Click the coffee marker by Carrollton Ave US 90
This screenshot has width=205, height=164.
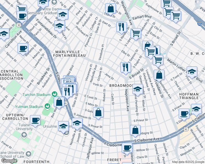pos(22,17)
